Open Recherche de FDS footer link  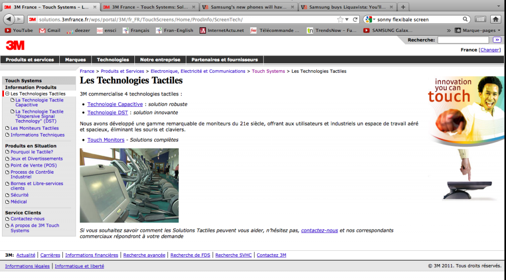click(x=190, y=255)
